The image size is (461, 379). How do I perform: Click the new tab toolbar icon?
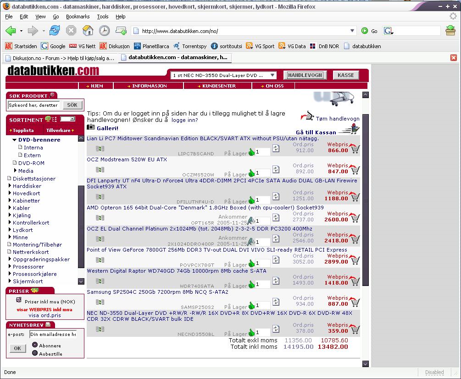coord(121,30)
